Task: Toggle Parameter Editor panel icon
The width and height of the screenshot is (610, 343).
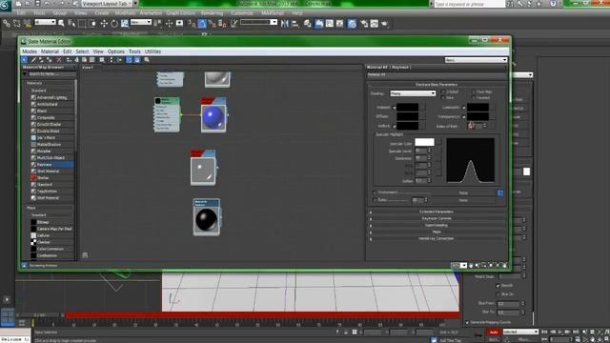Action: [137, 60]
